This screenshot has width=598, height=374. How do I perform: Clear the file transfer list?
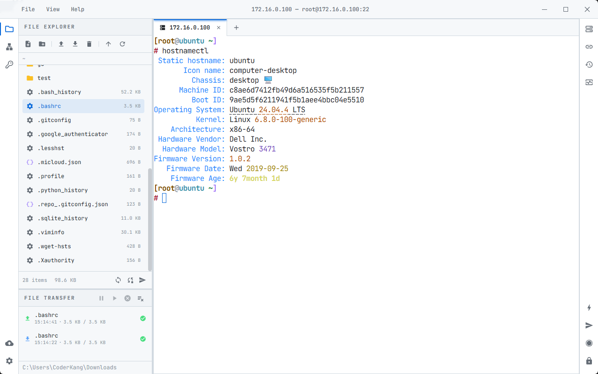pos(141,298)
